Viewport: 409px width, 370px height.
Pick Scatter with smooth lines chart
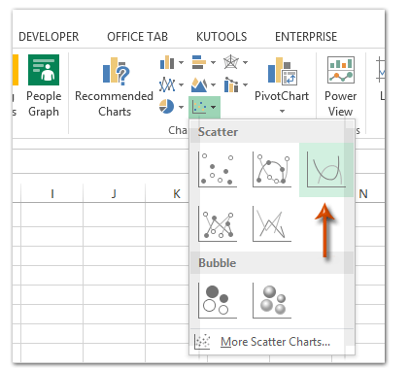[326, 170]
